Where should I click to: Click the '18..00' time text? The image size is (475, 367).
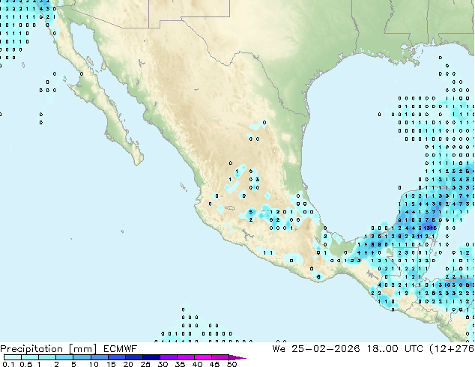[x=382, y=349]
